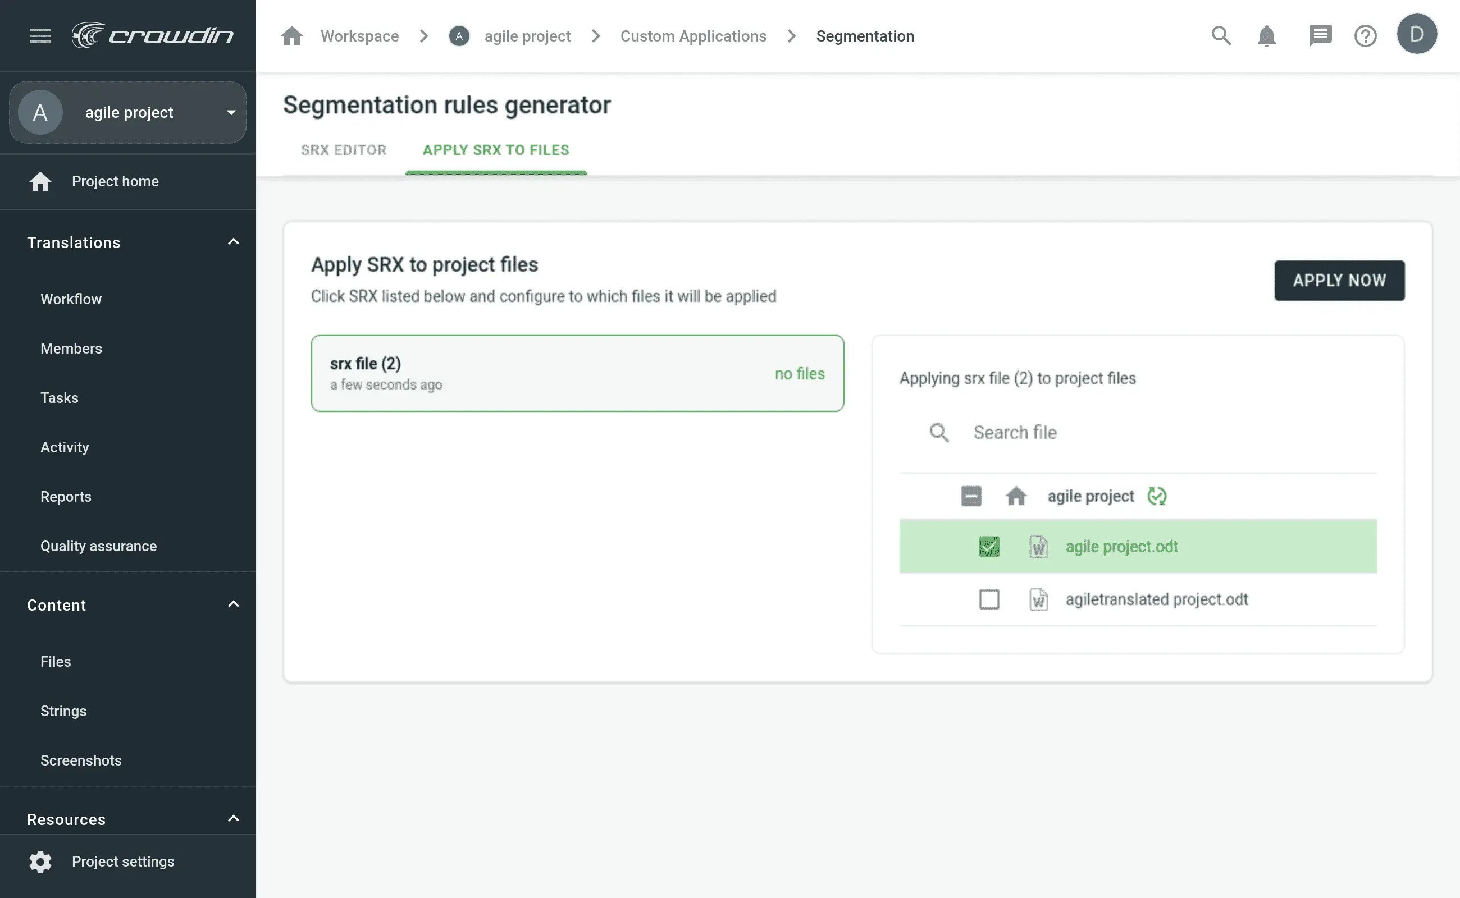Open Quality assurance in sidebar
The width and height of the screenshot is (1460, 898).
(x=99, y=546)
